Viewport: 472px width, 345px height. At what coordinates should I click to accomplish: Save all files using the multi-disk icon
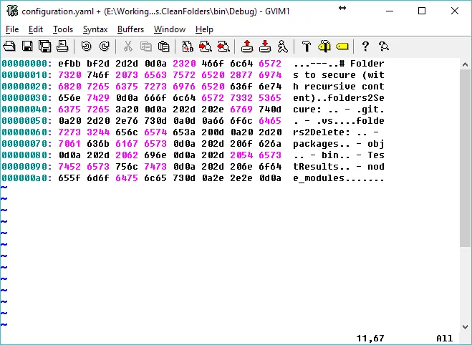[x=45, y=47]
